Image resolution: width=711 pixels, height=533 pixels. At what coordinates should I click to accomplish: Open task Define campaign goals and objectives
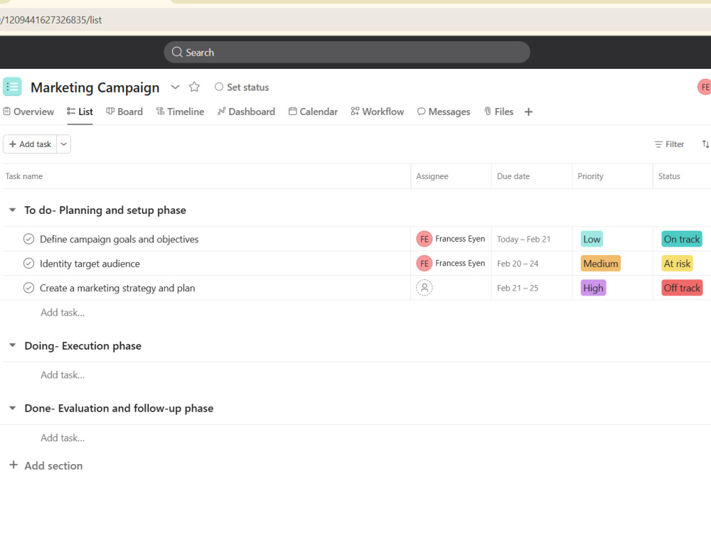[119, 239]
